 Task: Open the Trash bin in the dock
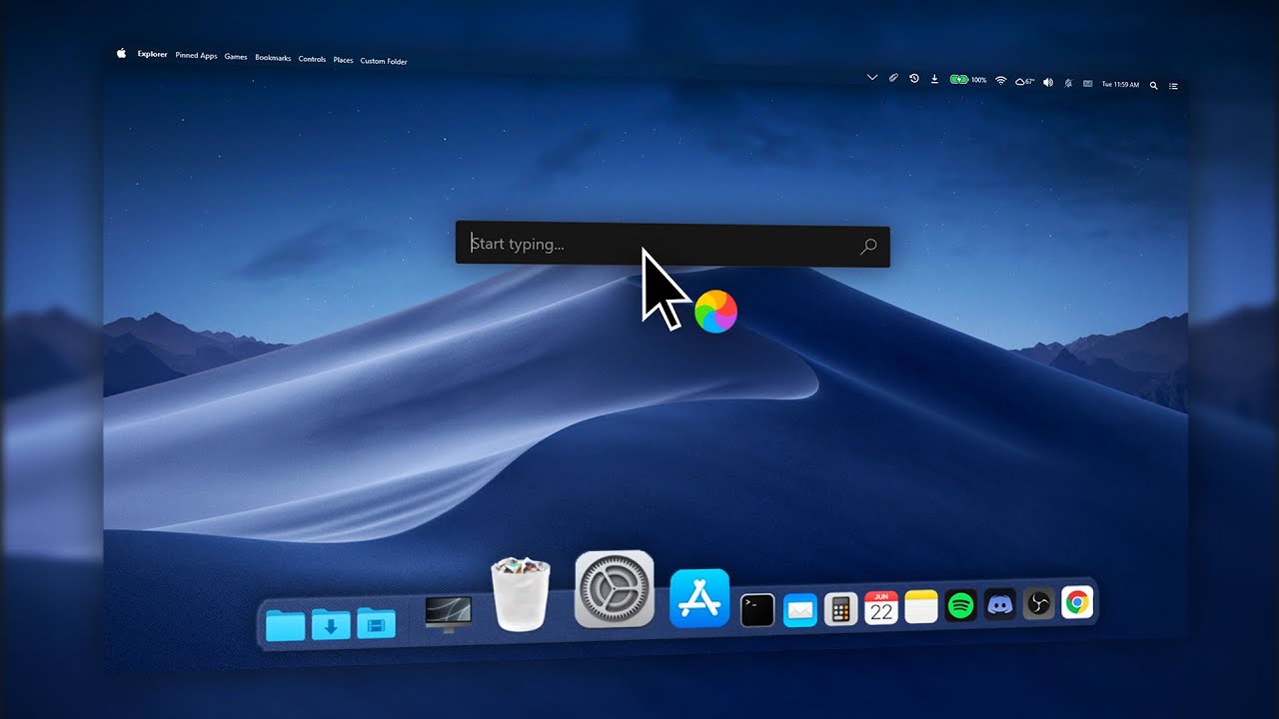521,594
